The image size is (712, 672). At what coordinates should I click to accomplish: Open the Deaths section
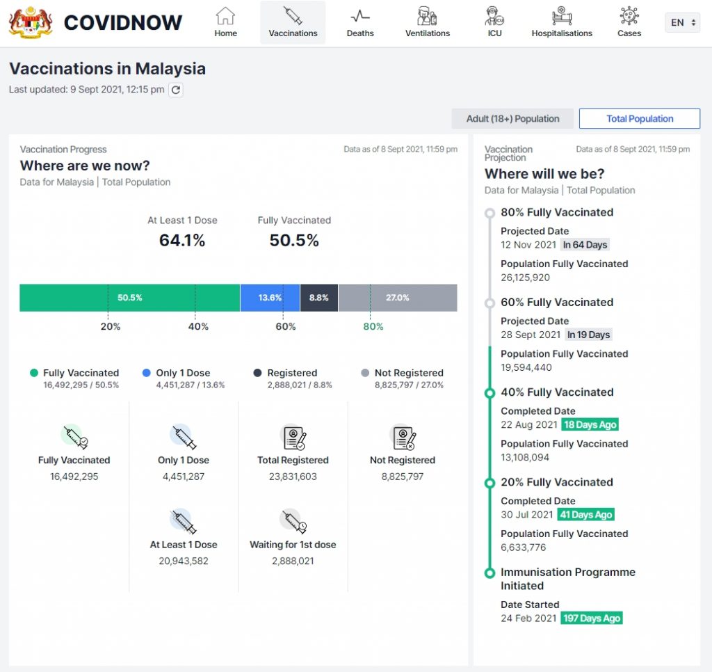pos(360,22)
